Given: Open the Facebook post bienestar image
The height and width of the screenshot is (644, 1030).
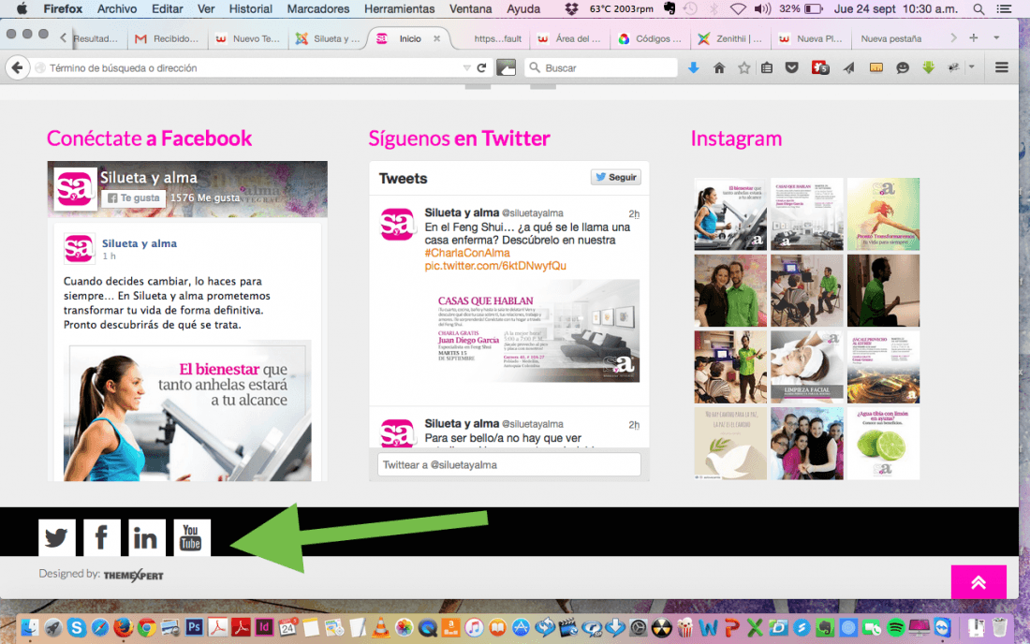Looking at the screenshot, I should [x=187, y=411].
